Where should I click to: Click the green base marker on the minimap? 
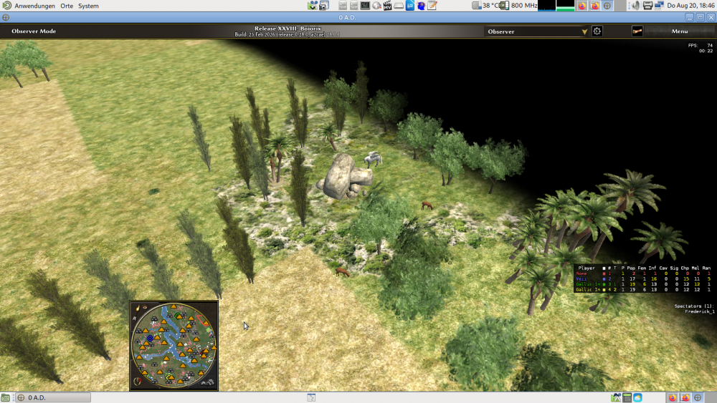tap(179, 316)
